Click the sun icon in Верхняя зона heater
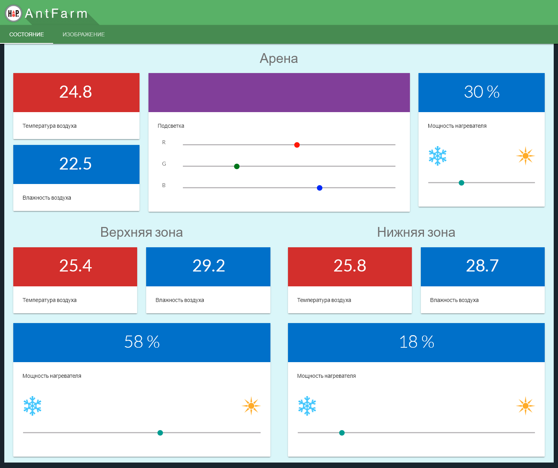 [x=251, y=406]
